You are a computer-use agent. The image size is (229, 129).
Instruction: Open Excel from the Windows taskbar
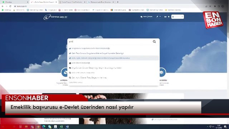click(61, 126)
